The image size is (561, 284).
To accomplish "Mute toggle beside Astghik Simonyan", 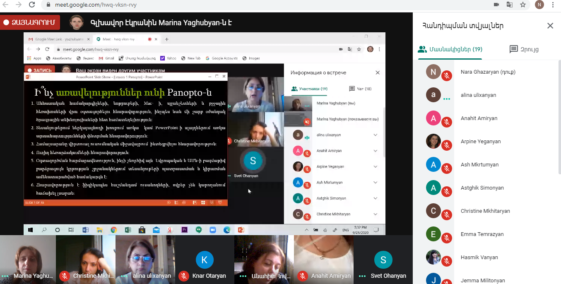I will [446, 192].
